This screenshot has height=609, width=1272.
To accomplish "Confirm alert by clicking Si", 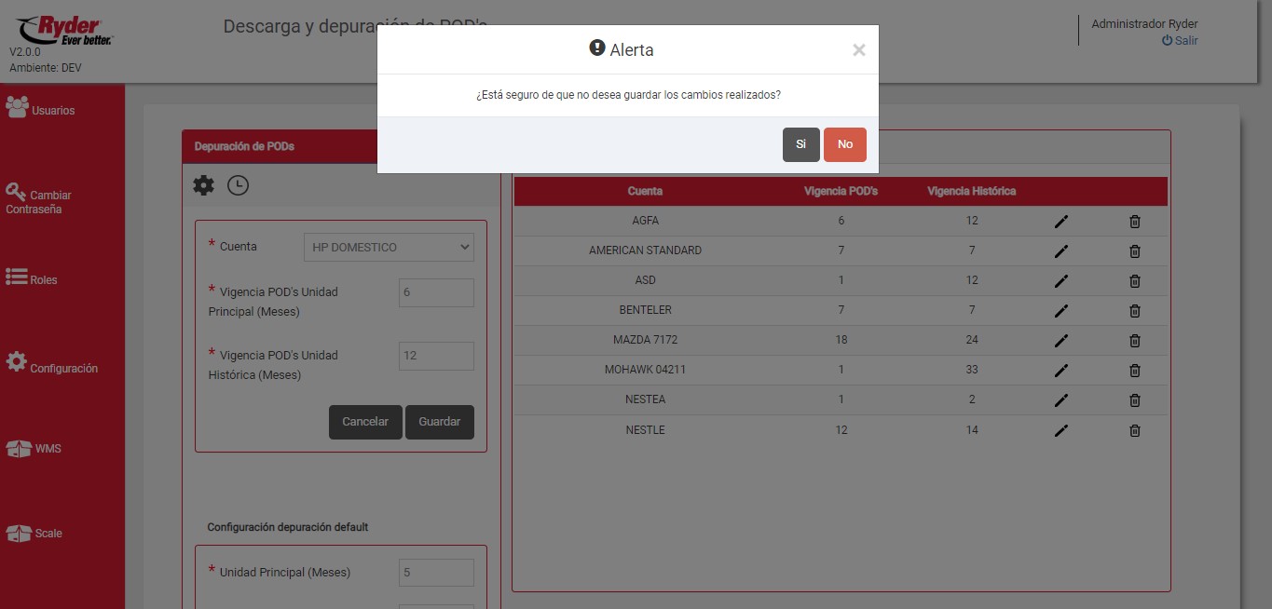I will 800,144.
